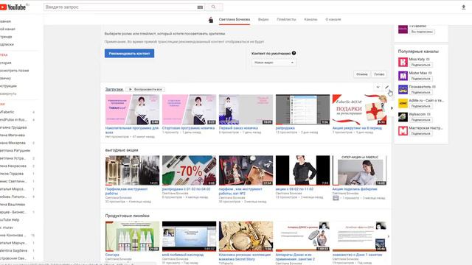Expand the Загрузки section down-chevron
Screen dimensions: 472x265
point(378,87)
